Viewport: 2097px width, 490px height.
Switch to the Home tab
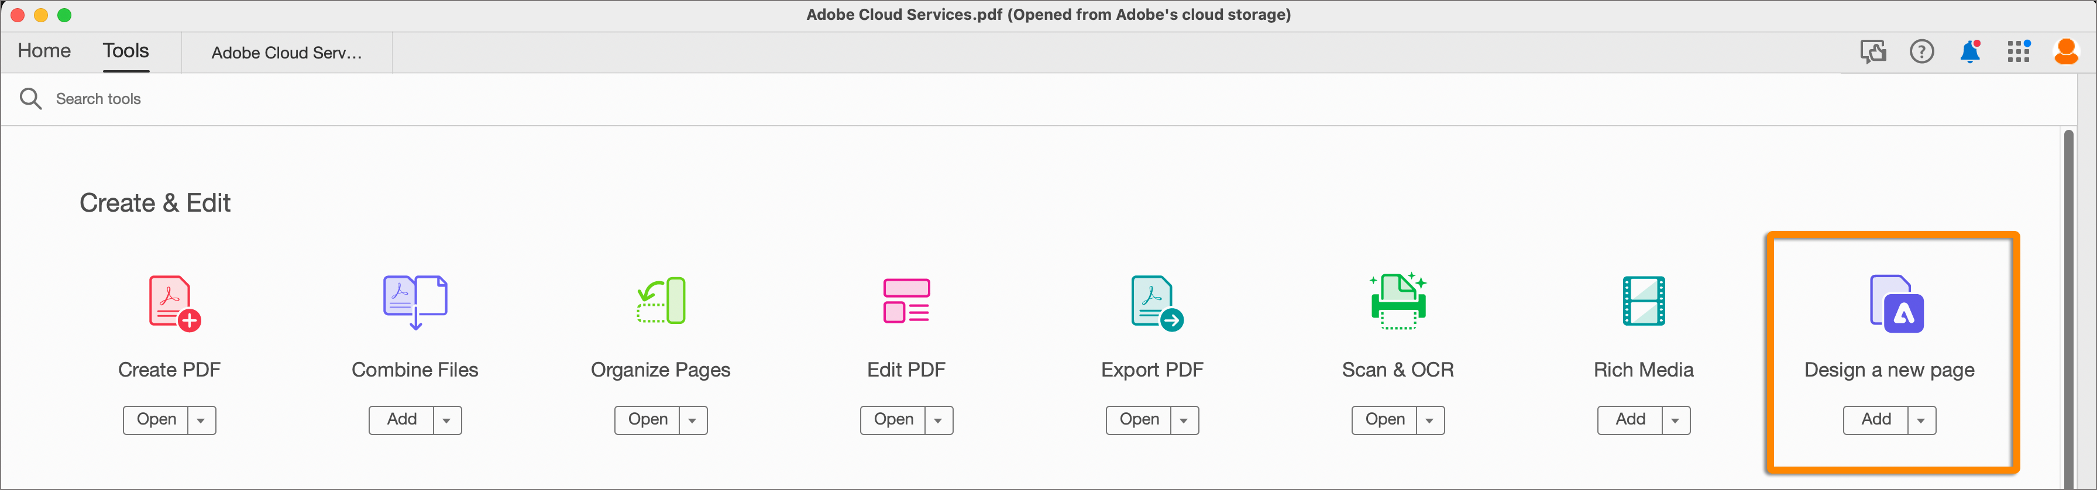pyautogui.click(x=44, y=51)
